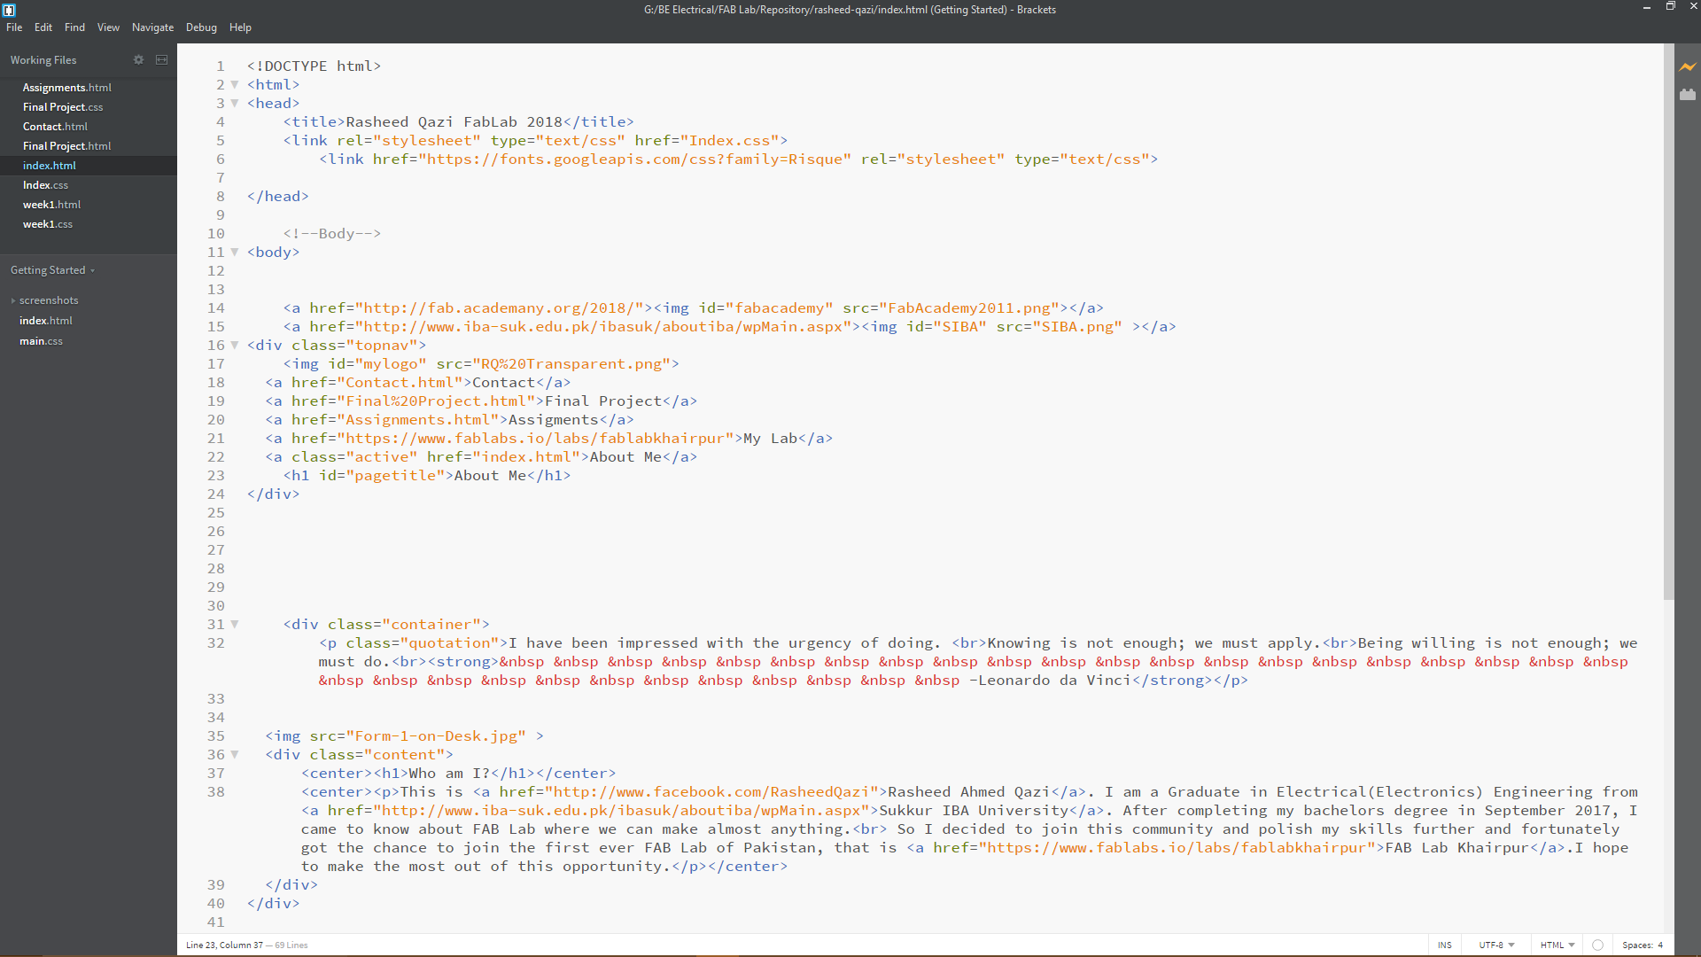The image size is (1701, 957).
Task: Click the Live Preview lightning icon
Action: click(1687, 66)
